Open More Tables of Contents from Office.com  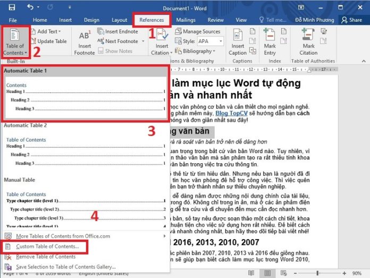coord(86,236)
